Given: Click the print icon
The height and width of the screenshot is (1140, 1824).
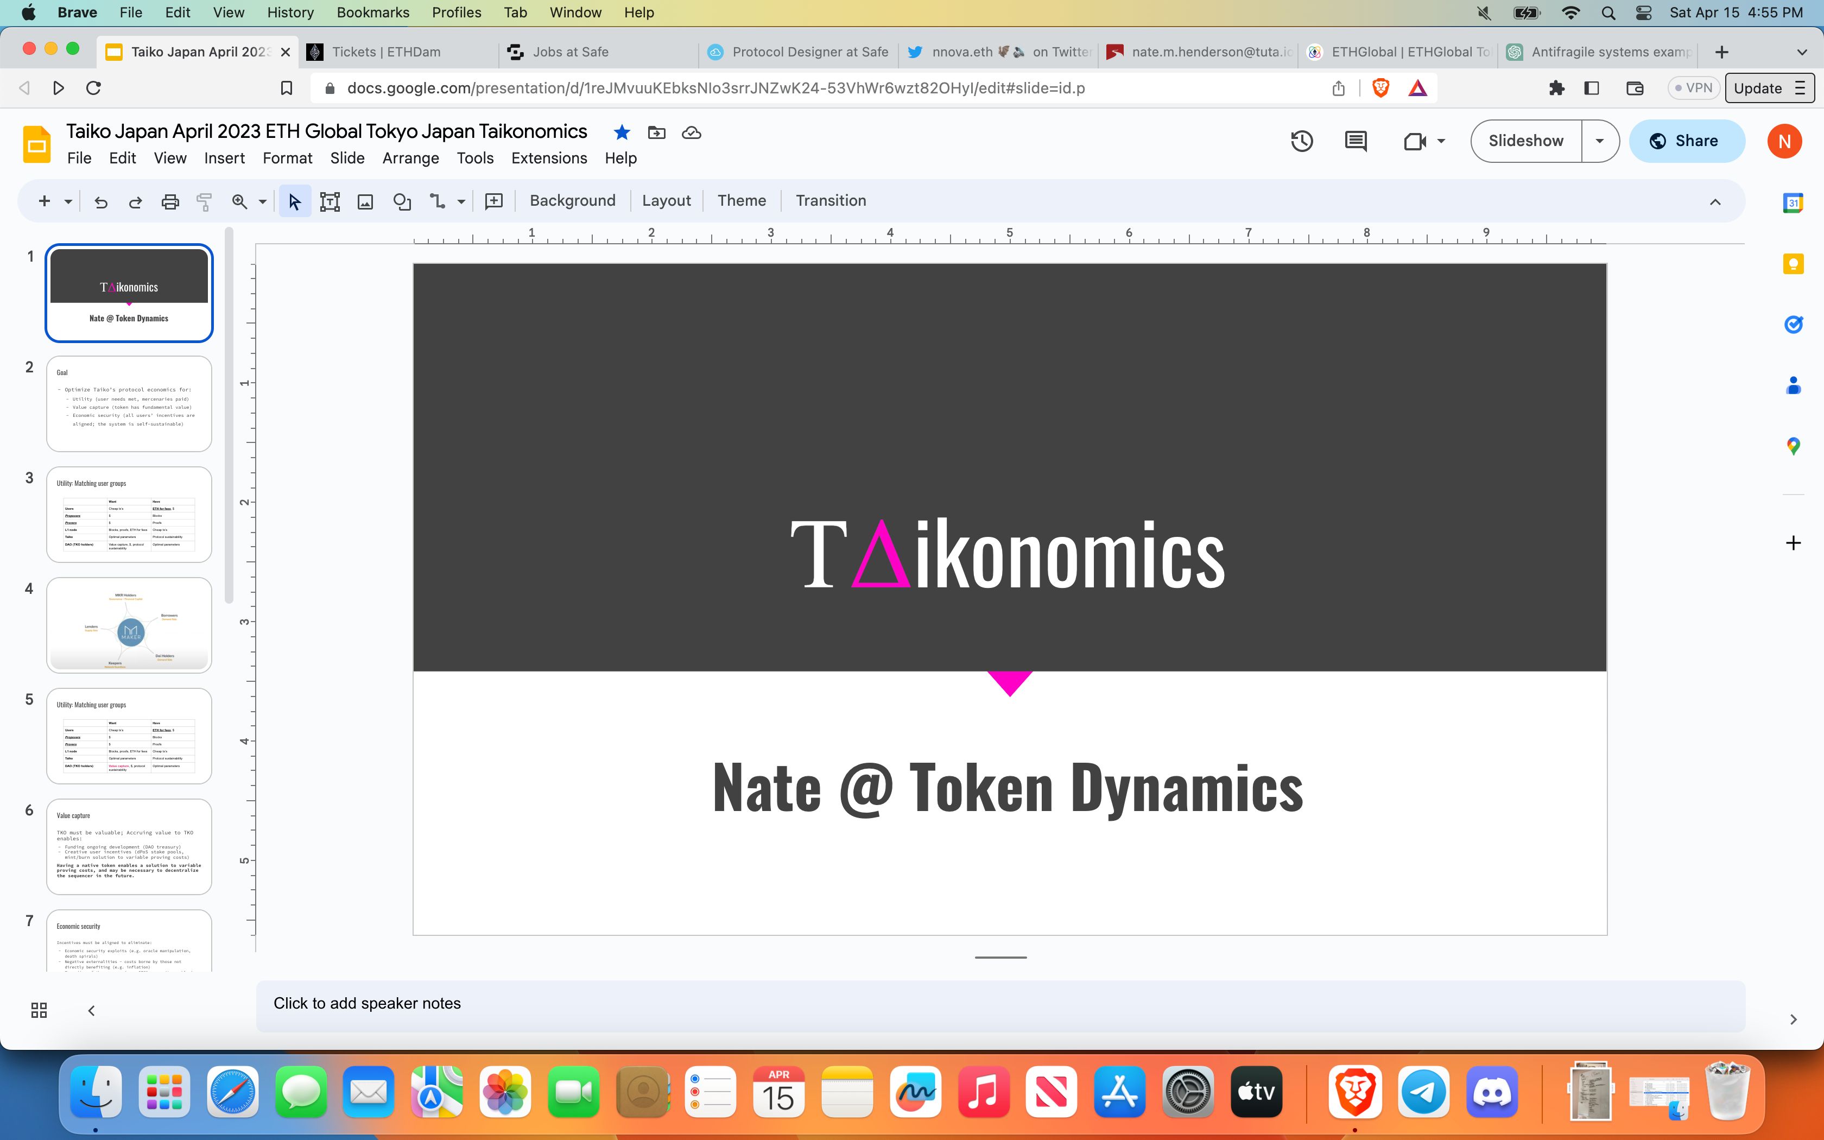Looking at the screenshot, I should coord(170,201).
